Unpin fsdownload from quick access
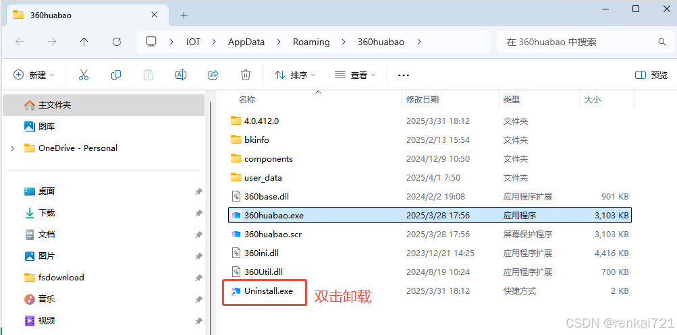 (x=198, y=278)
